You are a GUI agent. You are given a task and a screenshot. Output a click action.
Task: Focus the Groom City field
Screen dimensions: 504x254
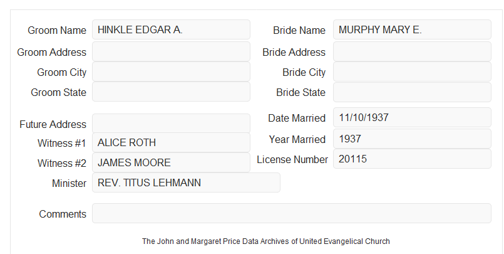pos(171,71)
